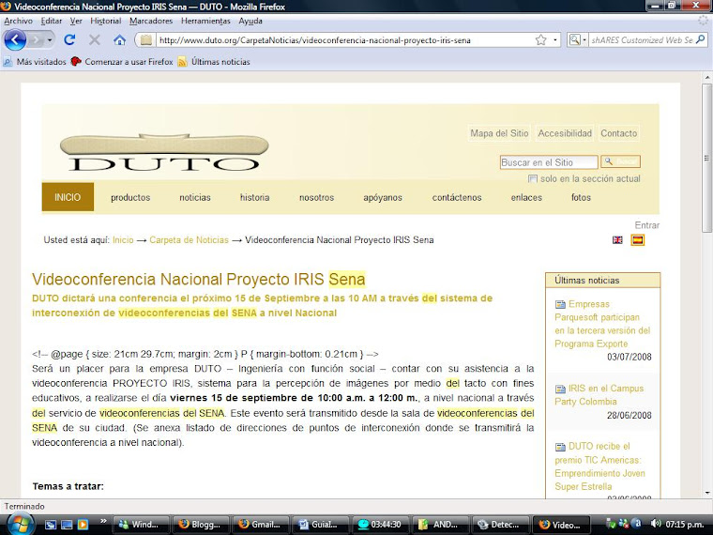Click the Firefox back arrow button

(15, 40)
